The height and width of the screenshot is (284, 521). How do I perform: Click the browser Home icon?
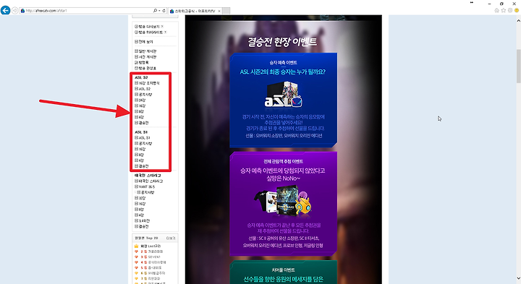496,11
